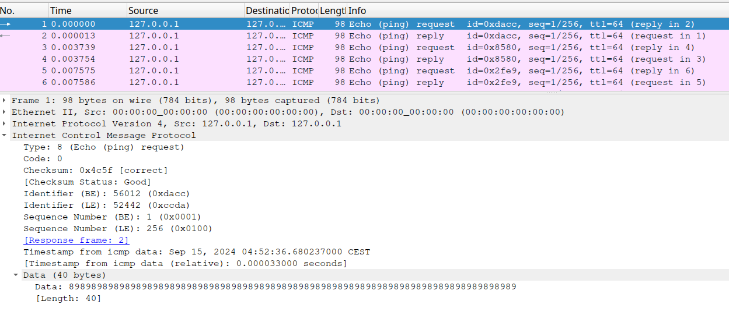The height and width of the screenshot is (315, 729).
Task: Expand the Ethernet II section
Action: 5,112
